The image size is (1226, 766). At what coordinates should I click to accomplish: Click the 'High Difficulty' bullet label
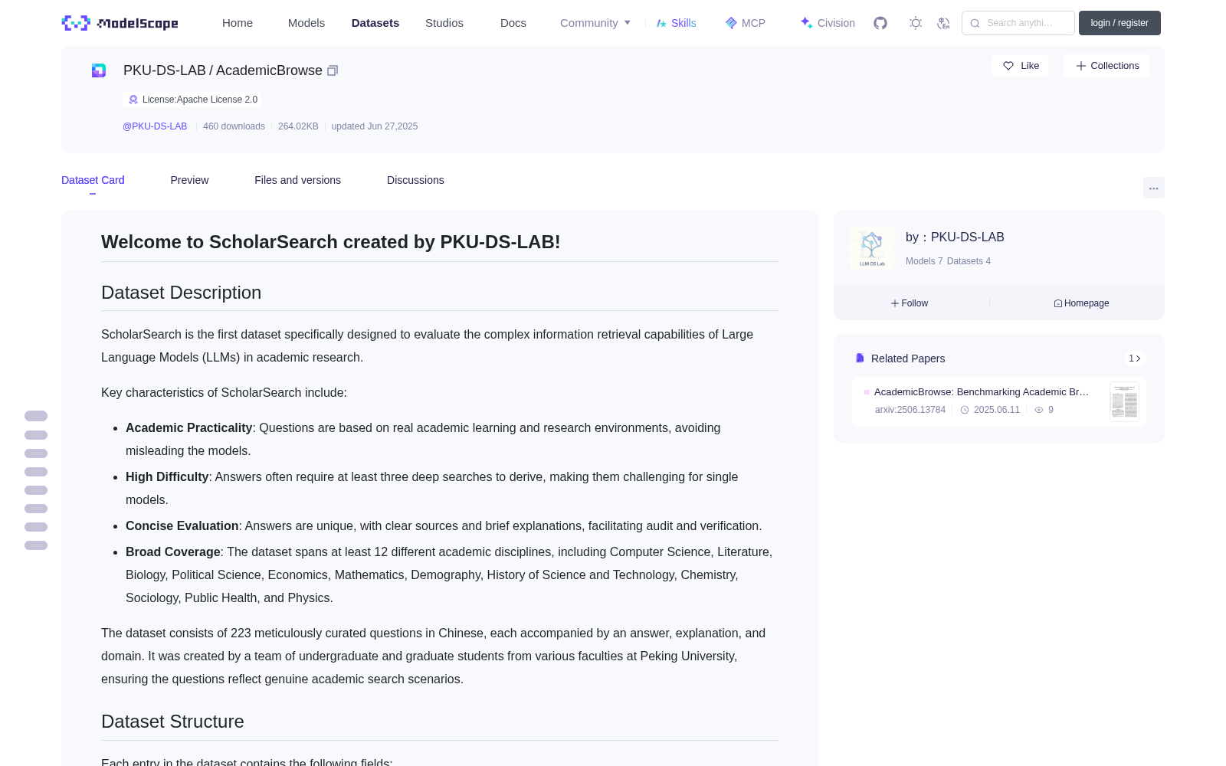167,477
